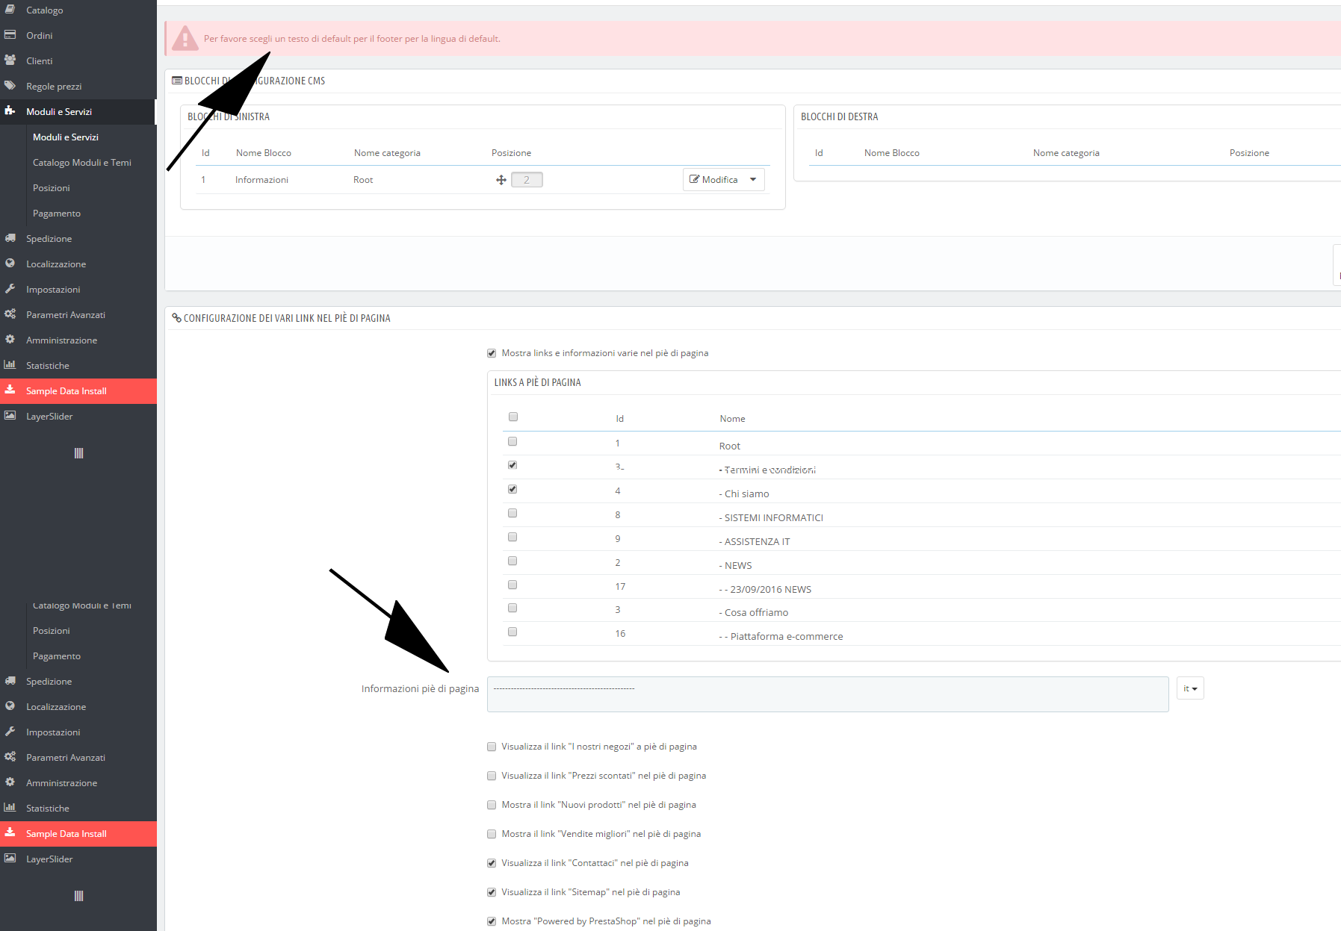This screenshot has width=1341, height=931.
Task: Click the download icon of the upper Sample Data Install entry
Action: 10,390
